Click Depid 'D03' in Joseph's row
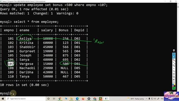Viewport: 179px width, 101px height. 77,56
